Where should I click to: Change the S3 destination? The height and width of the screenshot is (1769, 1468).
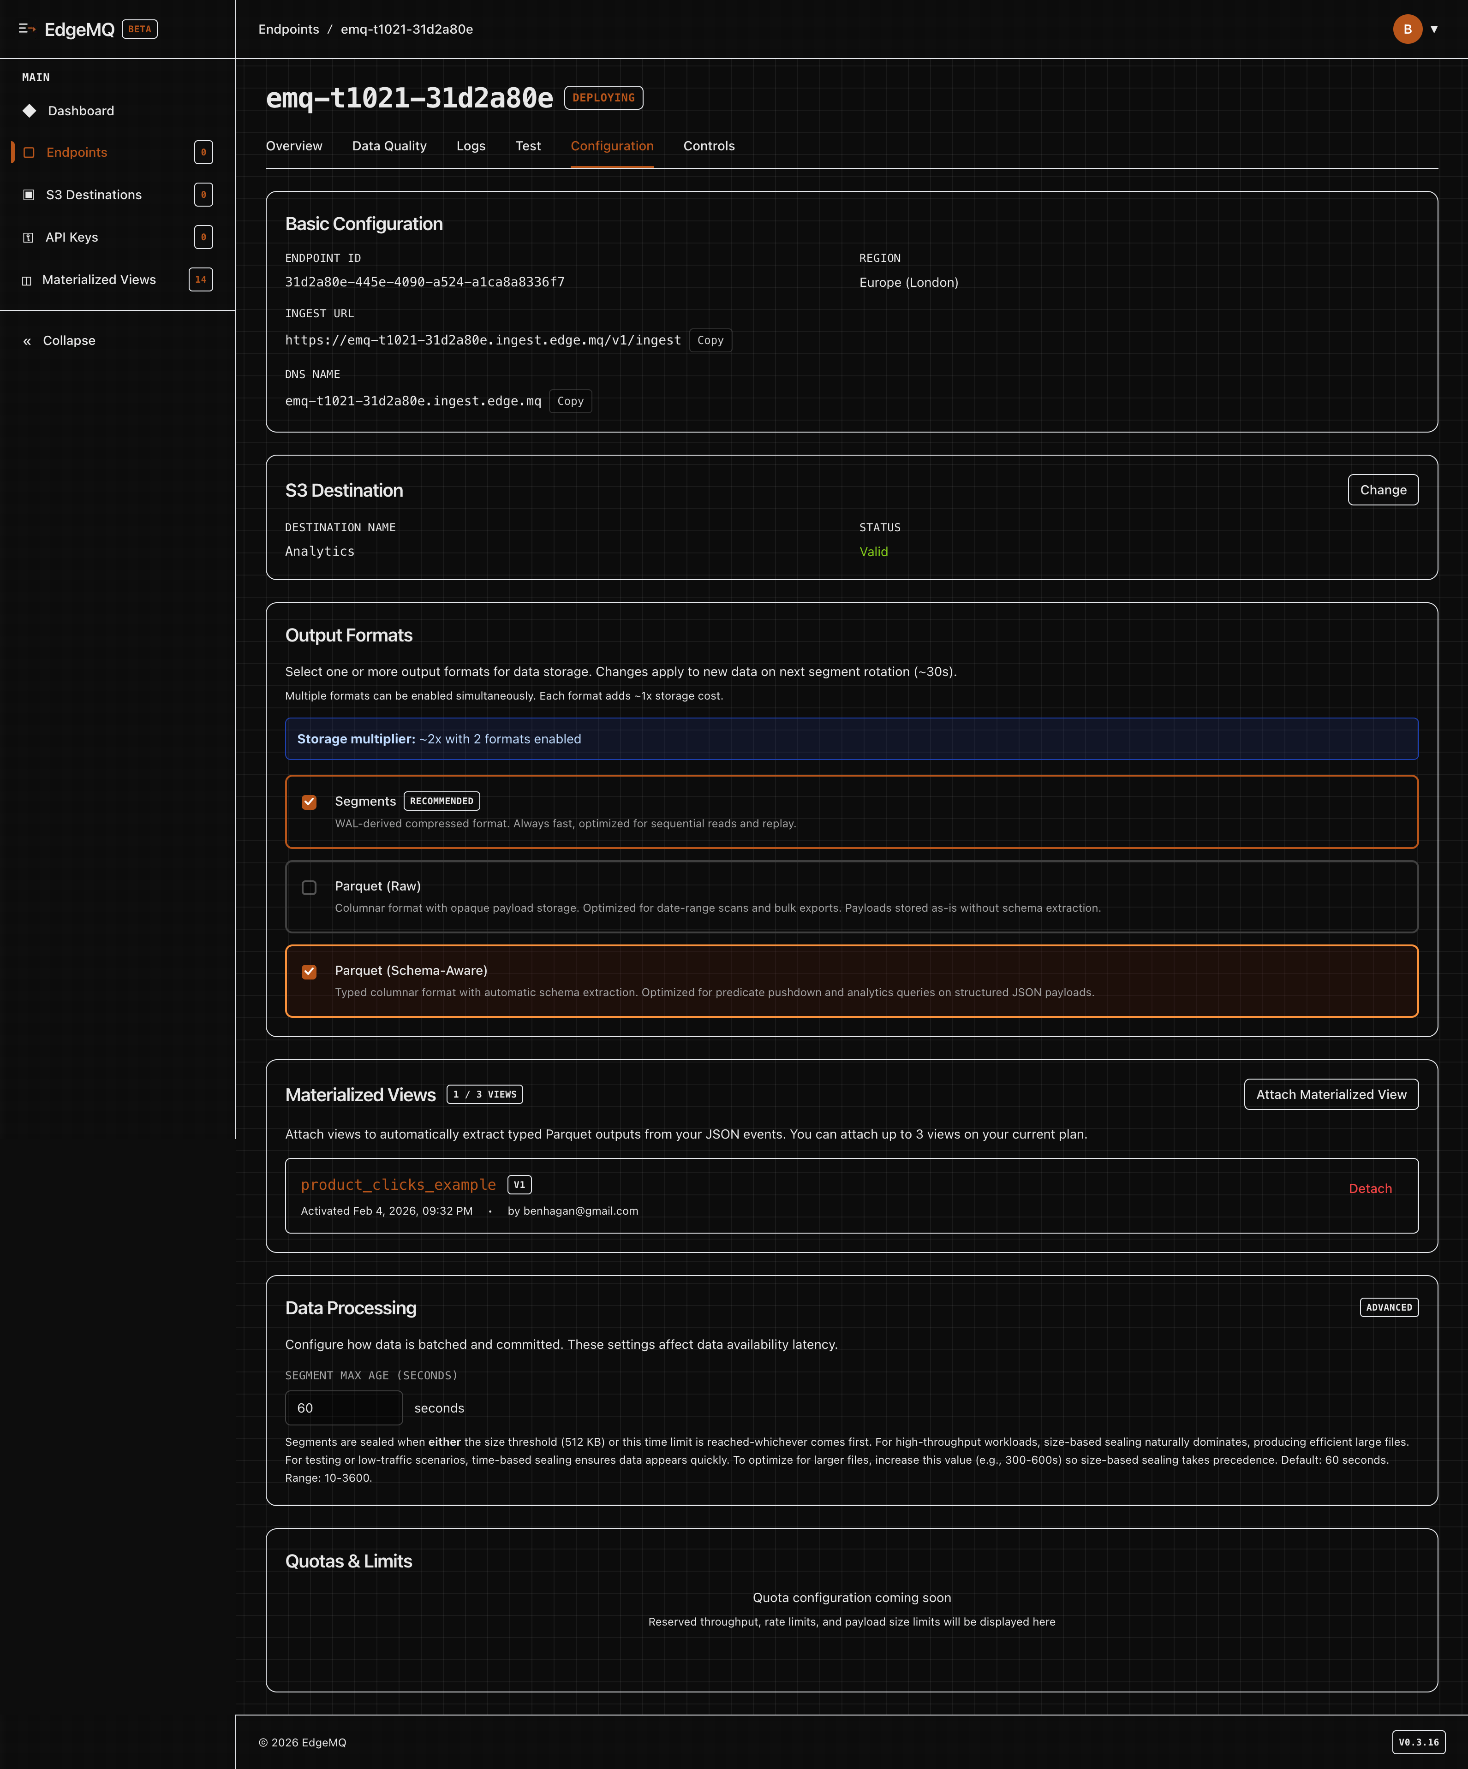tap(1383, 489)
